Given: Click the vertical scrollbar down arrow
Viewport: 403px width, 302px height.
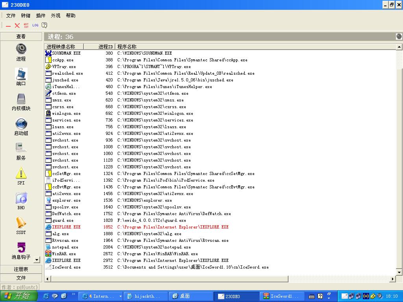Looking at the screenshot, I should [399, 272].
